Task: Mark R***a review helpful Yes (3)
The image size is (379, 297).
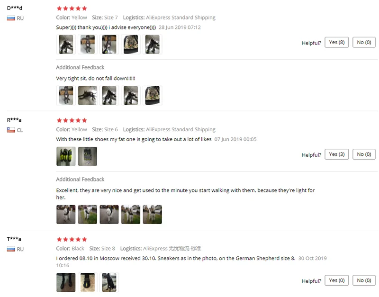Action: pyautogui.click(x=336, y=154)
